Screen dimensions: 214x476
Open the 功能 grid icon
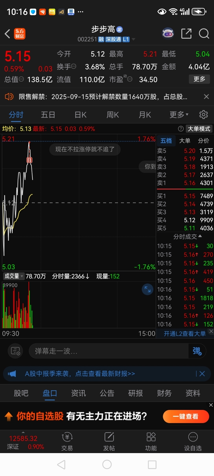151,437
